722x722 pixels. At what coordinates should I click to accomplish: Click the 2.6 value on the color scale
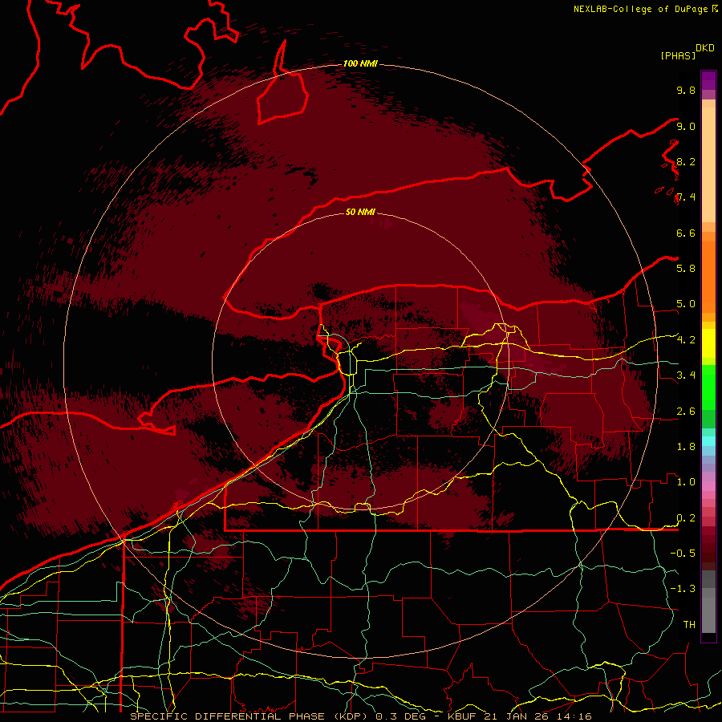686,412
